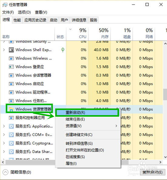Open the 查看(V) menu
Image resolution: width=167 pixels, height=180 pixels.
click(x=41, y=12)
